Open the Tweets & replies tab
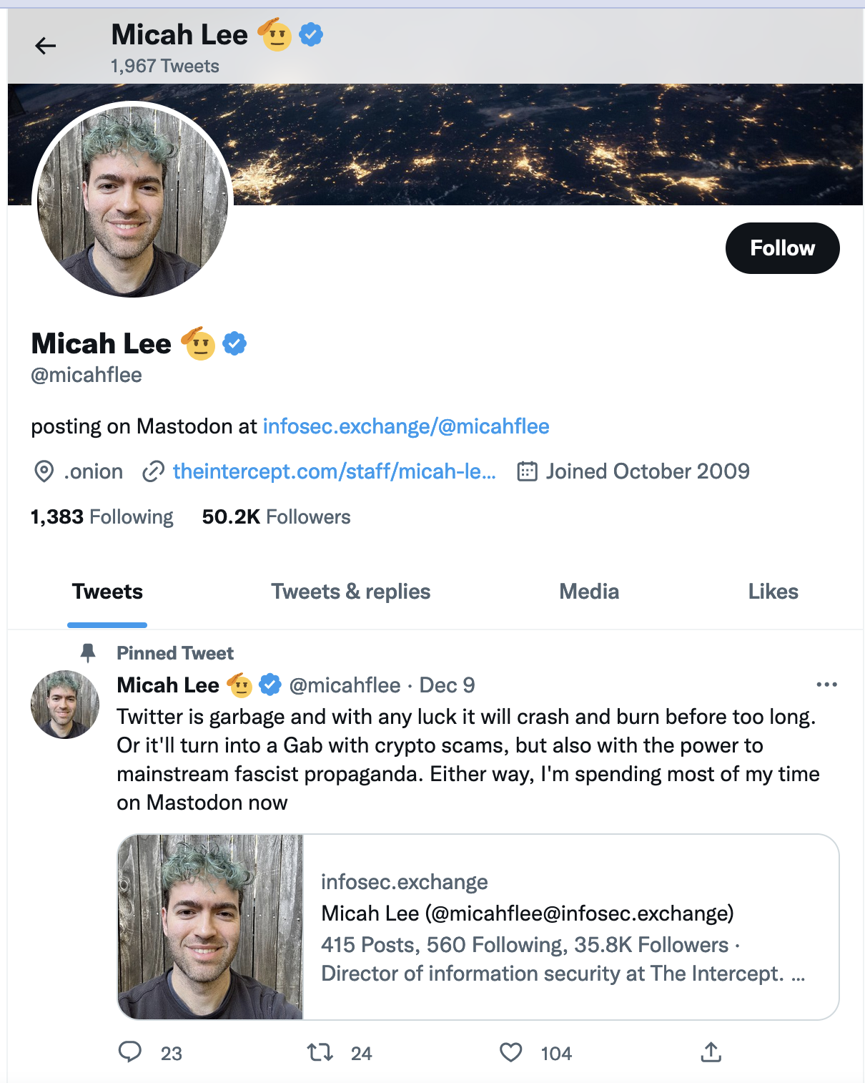 pyautogui.click(x=350, y=592)
